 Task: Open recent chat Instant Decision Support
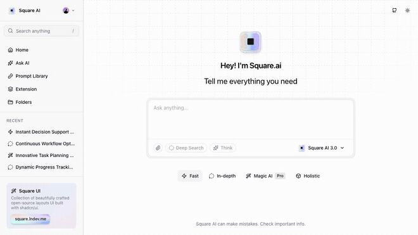41,132
